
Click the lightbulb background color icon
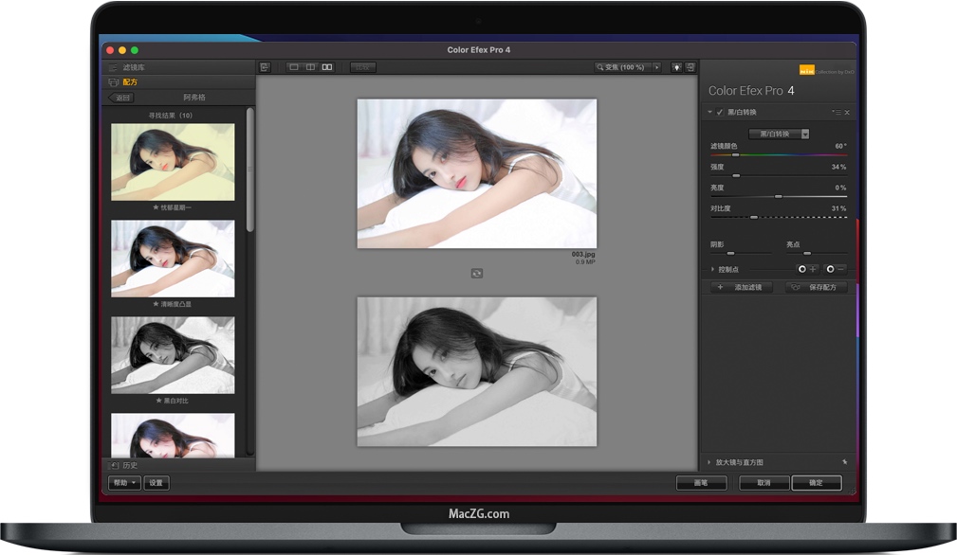[x=677, y=67]
